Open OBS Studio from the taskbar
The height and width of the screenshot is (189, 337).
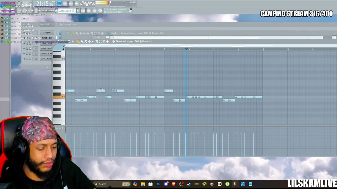(x=181, y=184)
